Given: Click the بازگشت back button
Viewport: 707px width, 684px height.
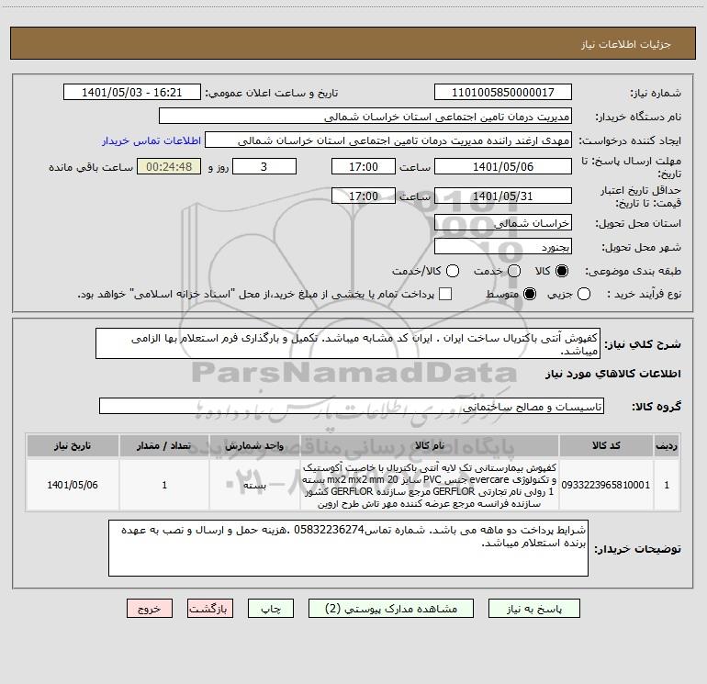Looking at the screenshot, I should tap(210, 609).
